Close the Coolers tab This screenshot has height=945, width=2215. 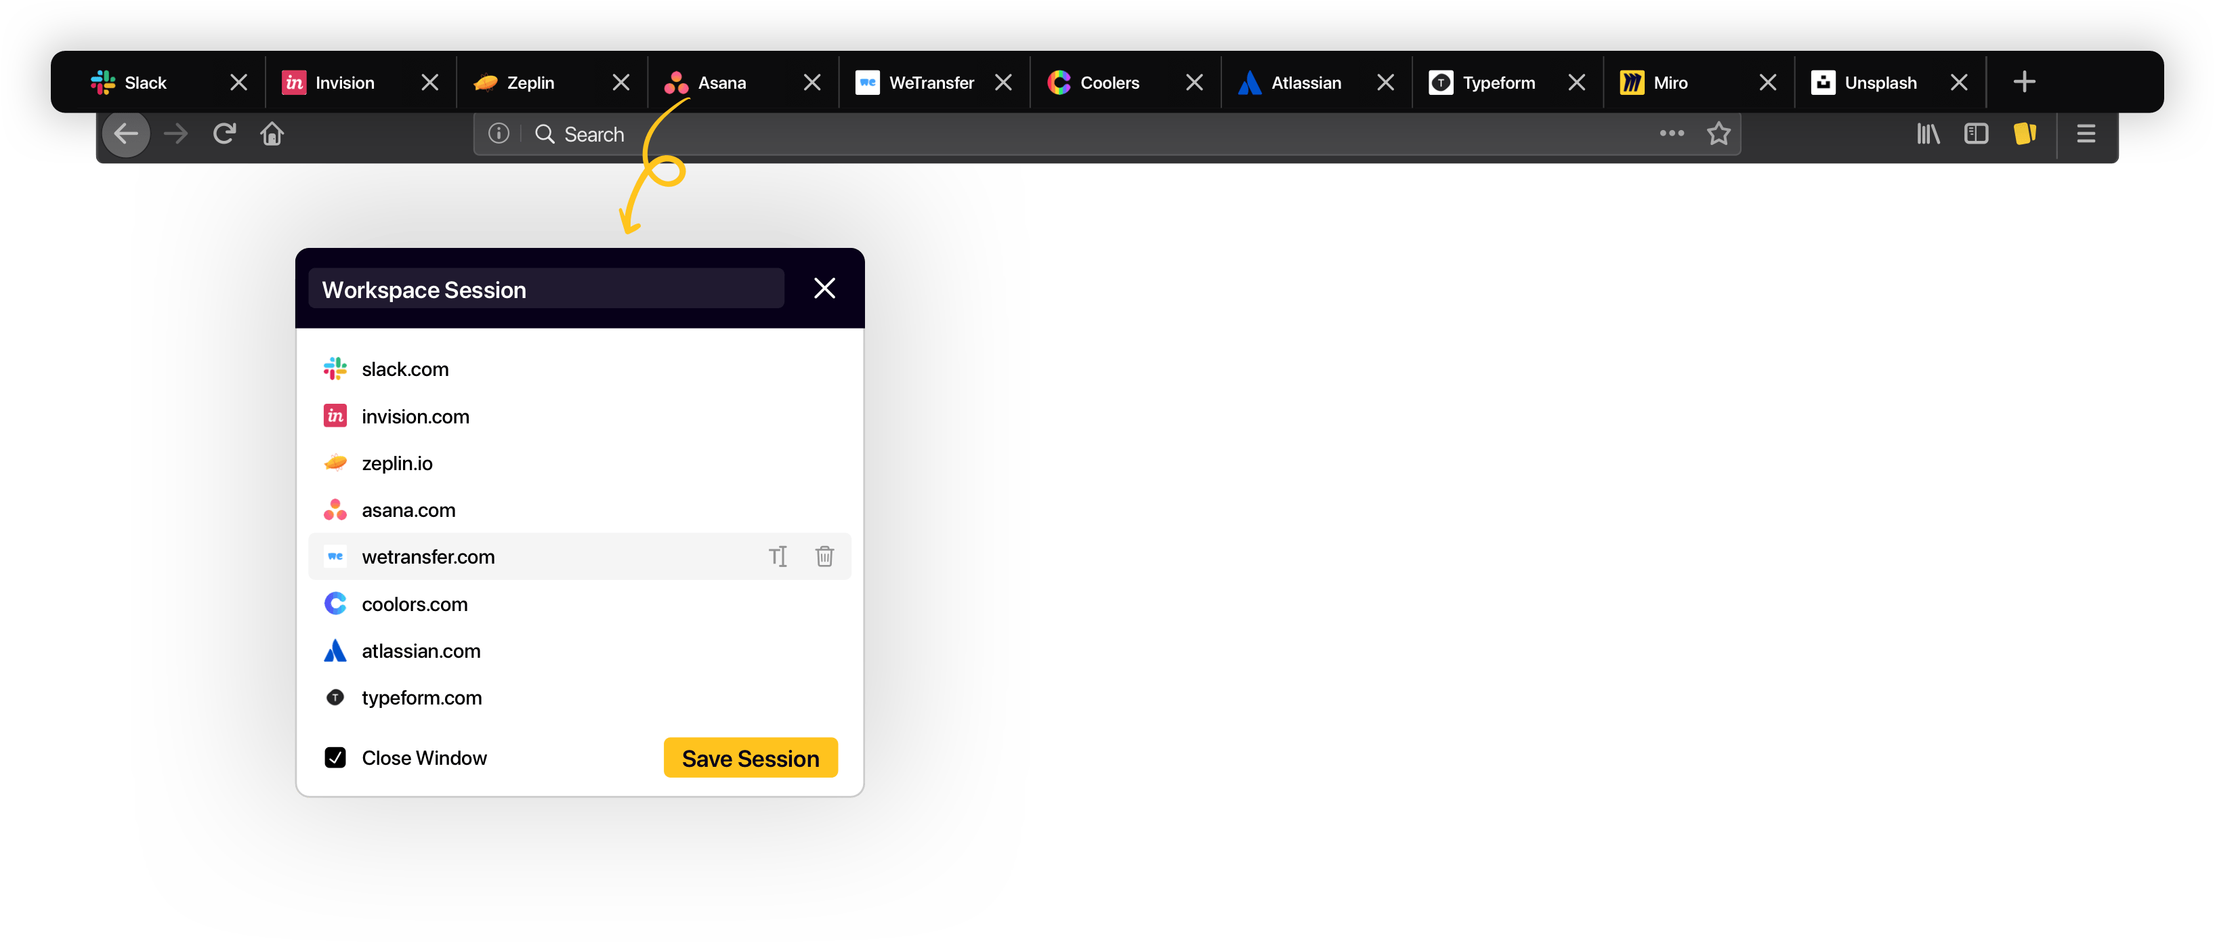click(x=1194, y=83)
